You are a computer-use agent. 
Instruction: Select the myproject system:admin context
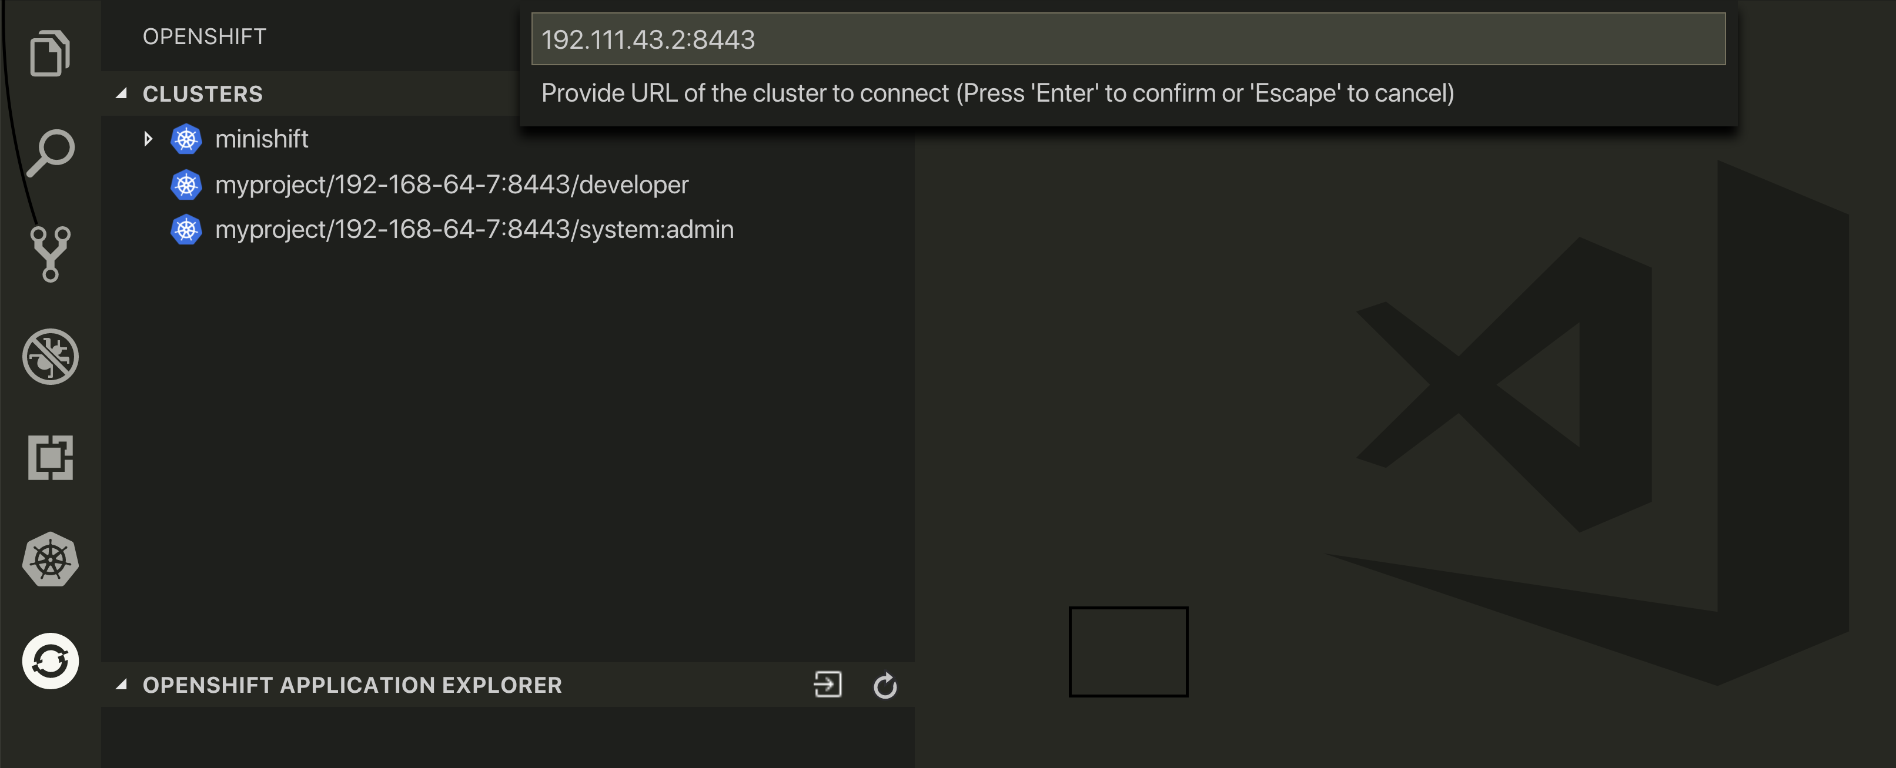tap(474, 229)
